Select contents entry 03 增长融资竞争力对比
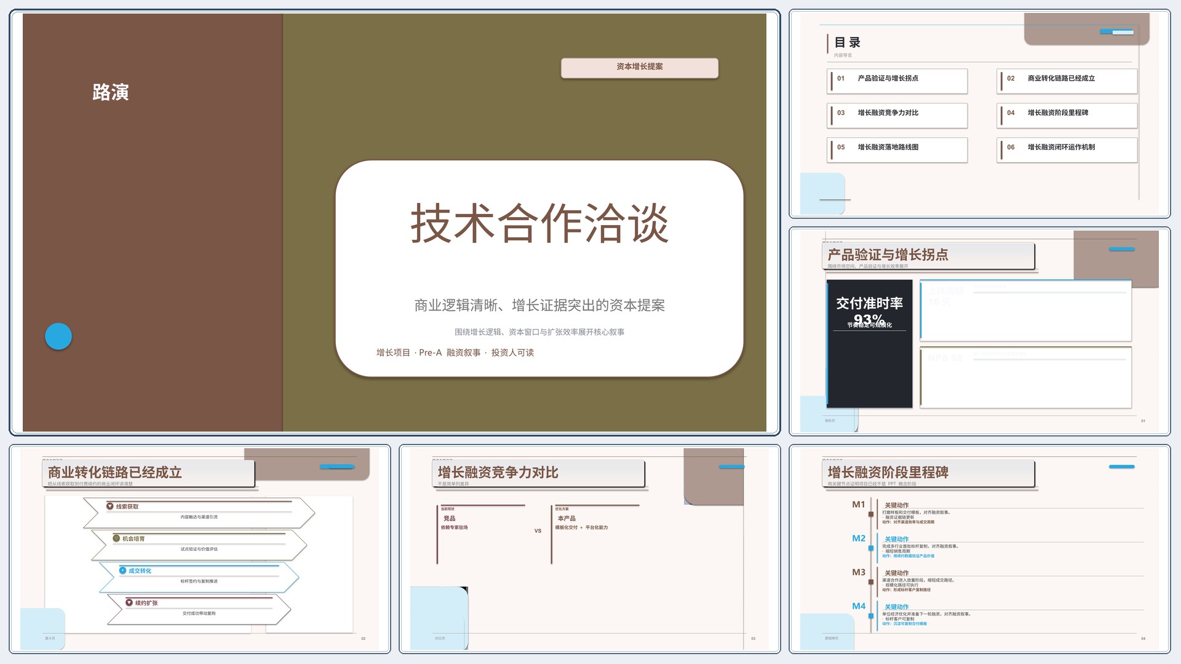 pyautogui.click(x=897, y=115)
